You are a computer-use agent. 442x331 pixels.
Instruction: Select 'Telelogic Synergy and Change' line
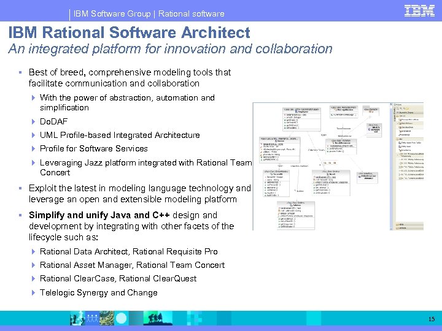99,293
